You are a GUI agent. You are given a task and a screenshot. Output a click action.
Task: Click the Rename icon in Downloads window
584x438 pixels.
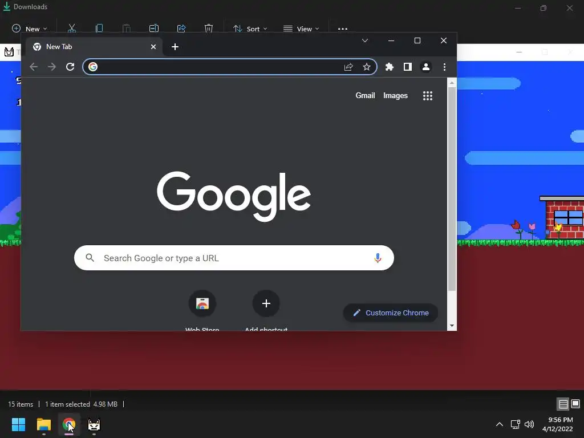(x=154, y=29)
